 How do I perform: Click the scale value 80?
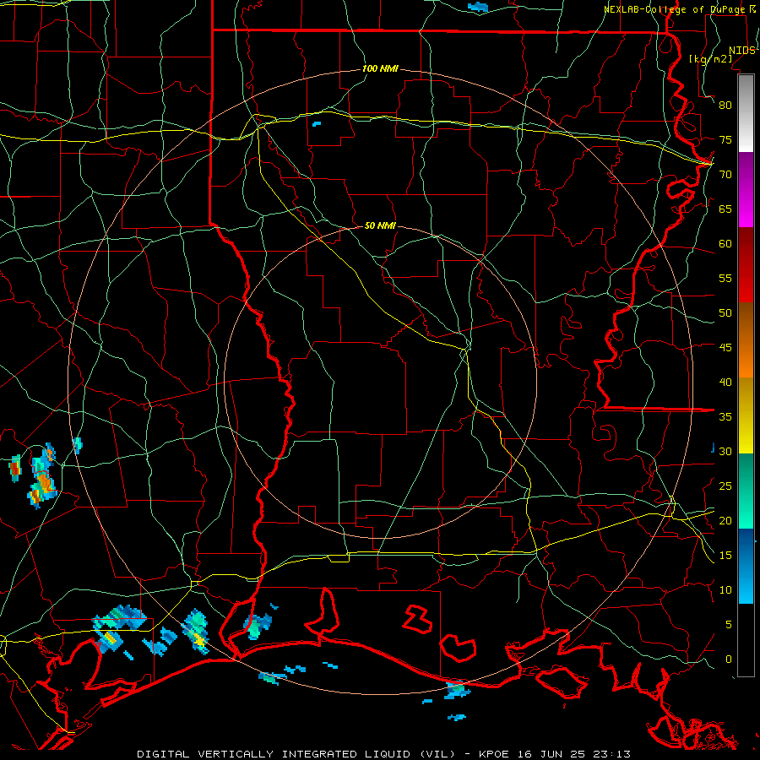[725, 106]
